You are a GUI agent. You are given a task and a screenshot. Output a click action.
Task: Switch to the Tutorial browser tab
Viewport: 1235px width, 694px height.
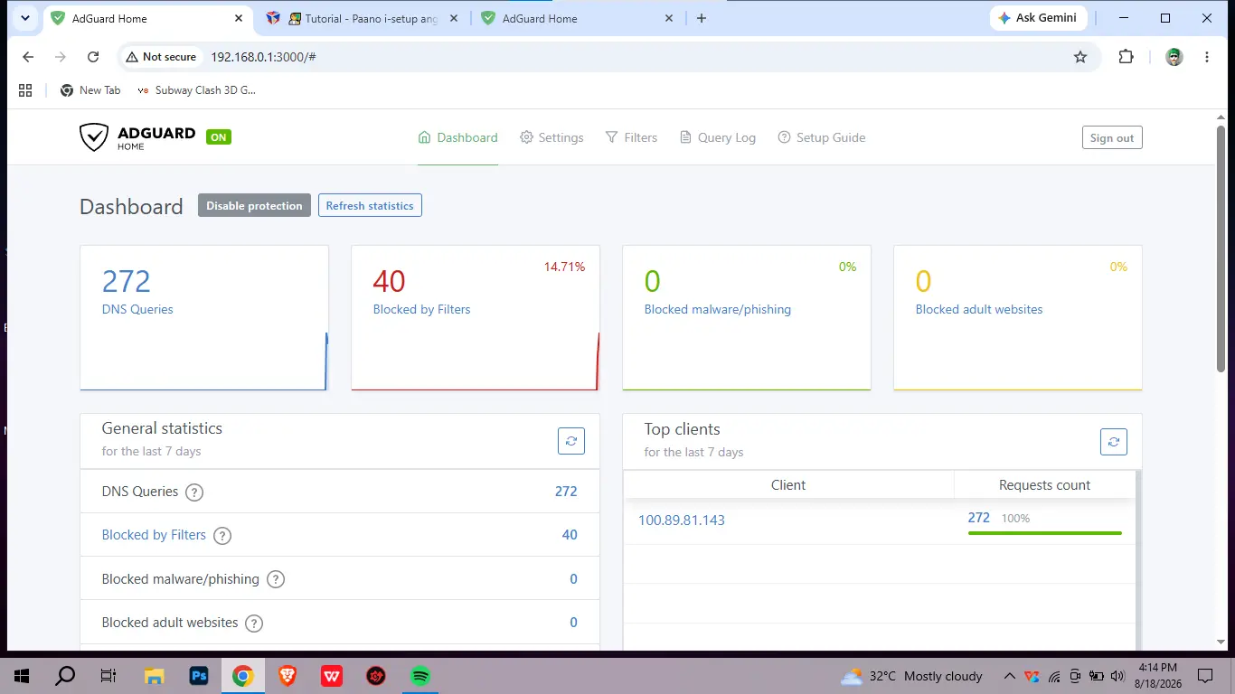coord(363,18)
